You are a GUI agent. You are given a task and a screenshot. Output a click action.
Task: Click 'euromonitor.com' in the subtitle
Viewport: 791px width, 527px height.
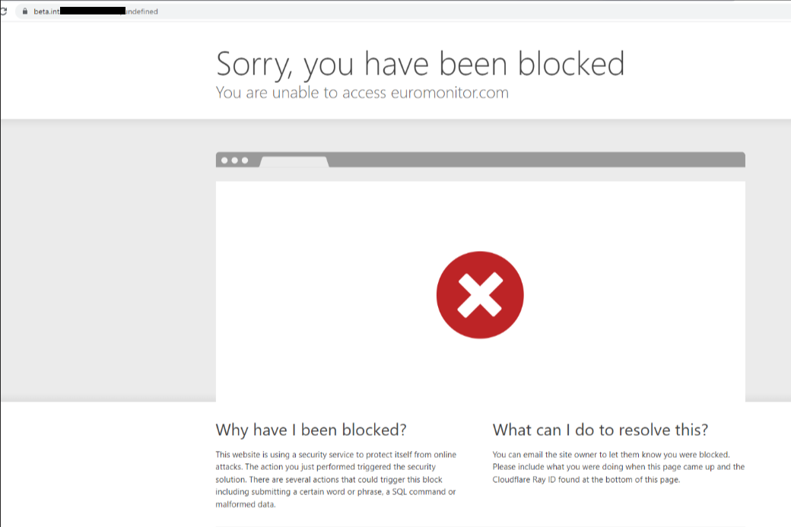coord(449,93)
